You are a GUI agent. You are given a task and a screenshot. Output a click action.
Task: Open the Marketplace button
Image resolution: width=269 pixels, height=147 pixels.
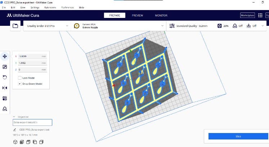(x=247, y=15)
